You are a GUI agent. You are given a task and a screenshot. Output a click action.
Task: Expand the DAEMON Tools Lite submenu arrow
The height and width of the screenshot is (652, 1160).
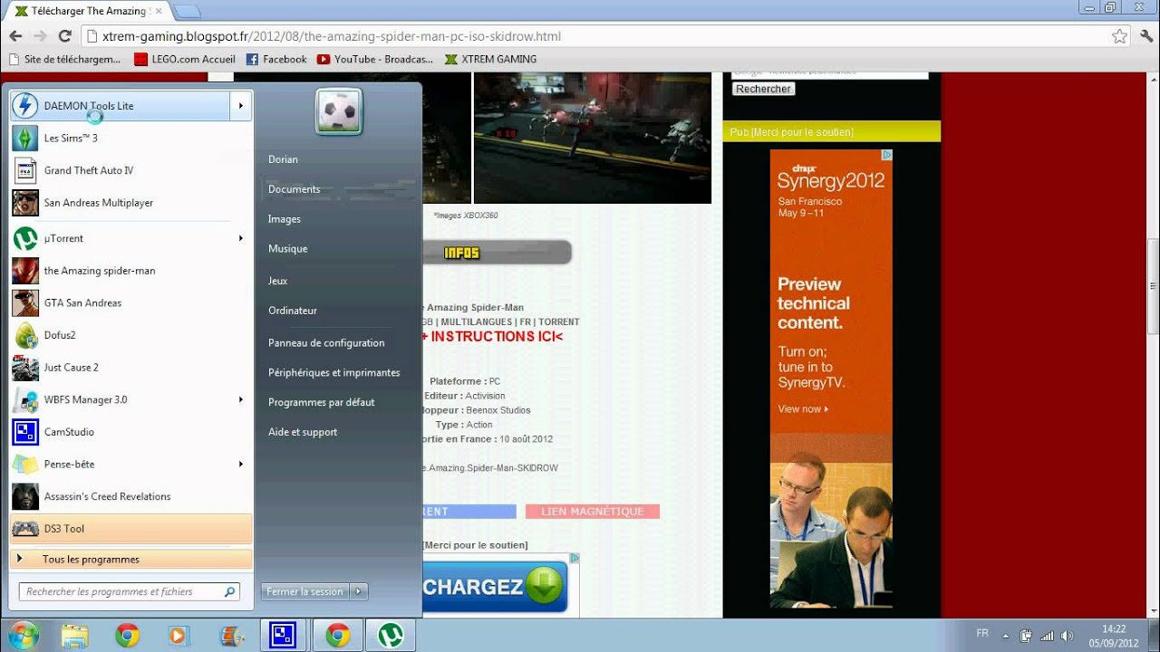click(241, 106)
